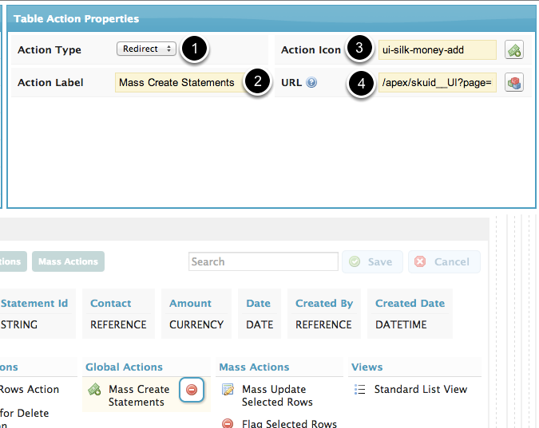
Task: Click the URL input field
Action: point(437,82)
